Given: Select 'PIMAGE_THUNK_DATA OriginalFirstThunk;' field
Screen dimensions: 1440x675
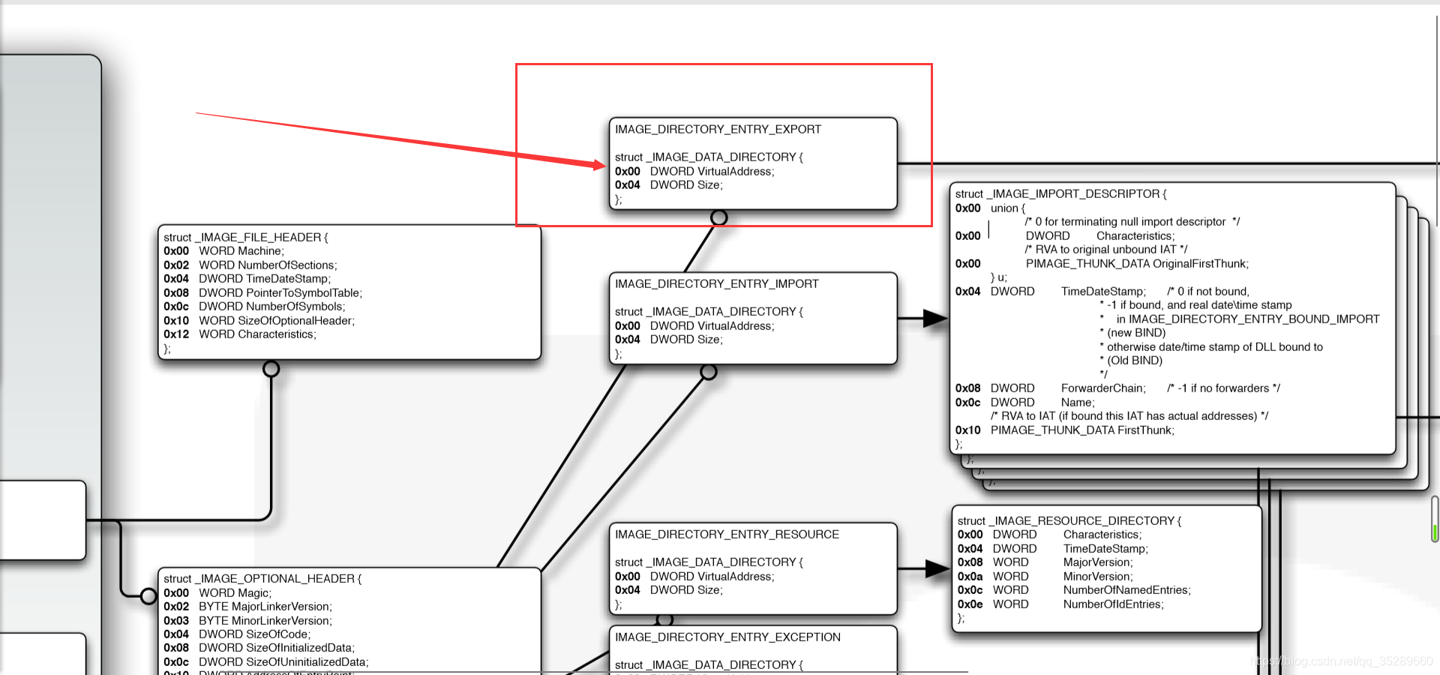Looking at the screenshot, I should point(1137,263).
